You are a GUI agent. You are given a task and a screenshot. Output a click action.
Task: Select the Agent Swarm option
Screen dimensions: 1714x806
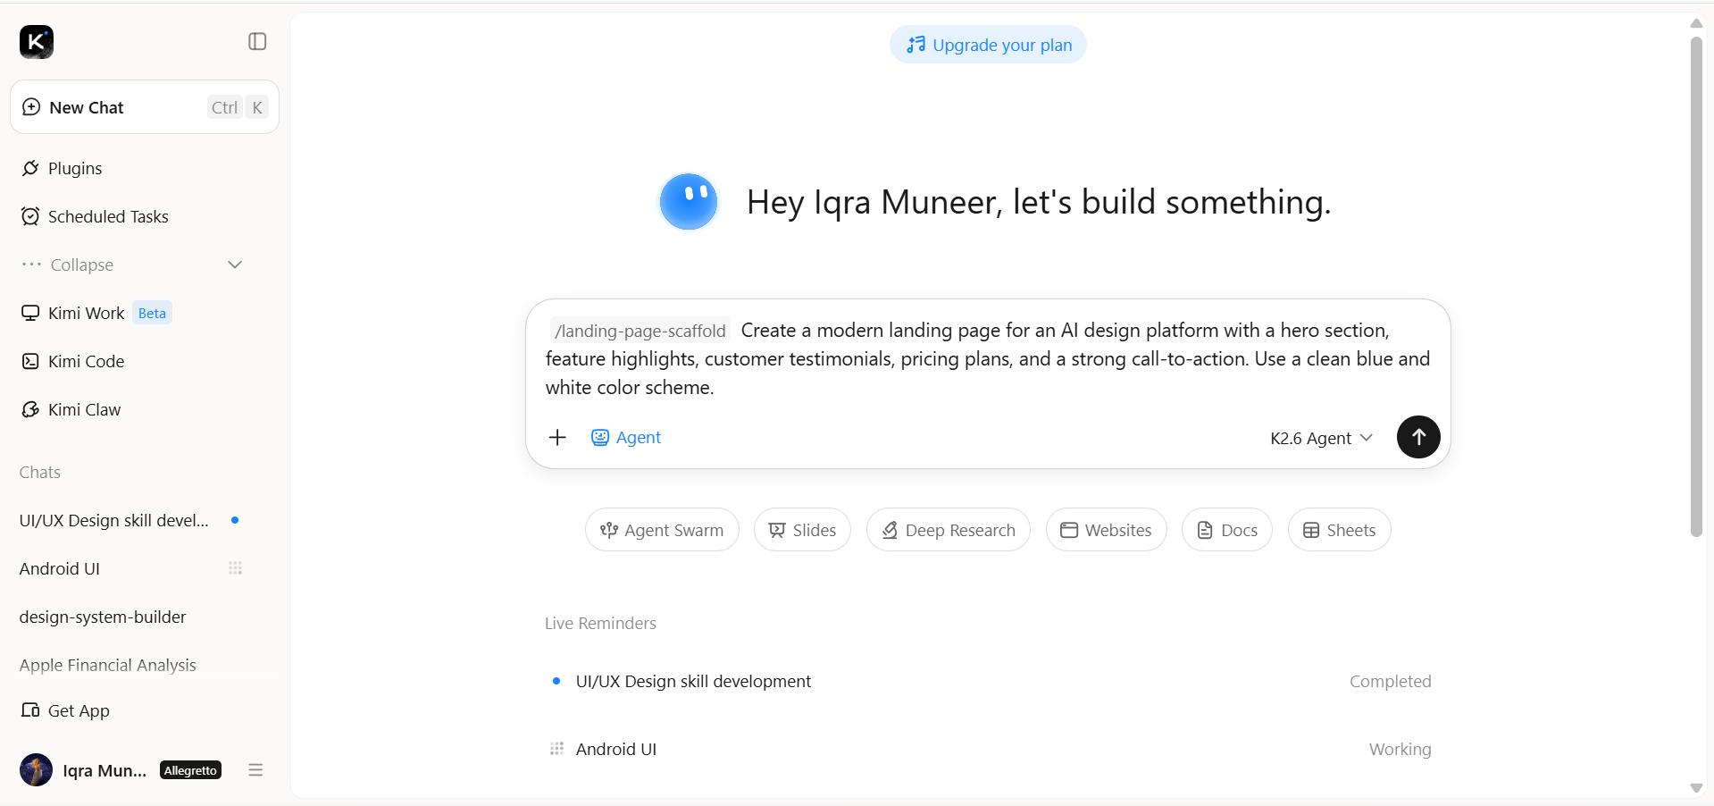(662, 530)
